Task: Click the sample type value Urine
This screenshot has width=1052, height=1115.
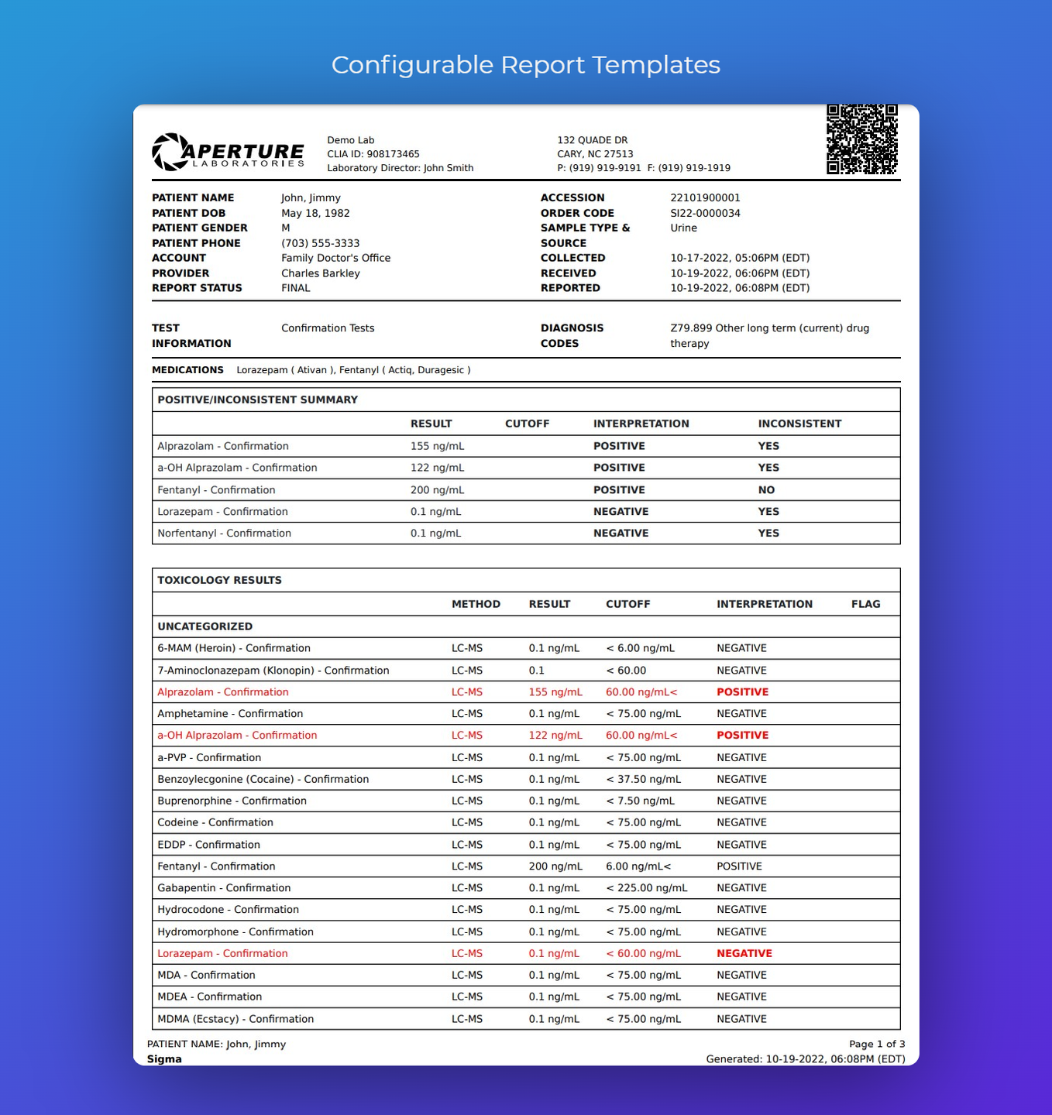Action: [683, 228]
